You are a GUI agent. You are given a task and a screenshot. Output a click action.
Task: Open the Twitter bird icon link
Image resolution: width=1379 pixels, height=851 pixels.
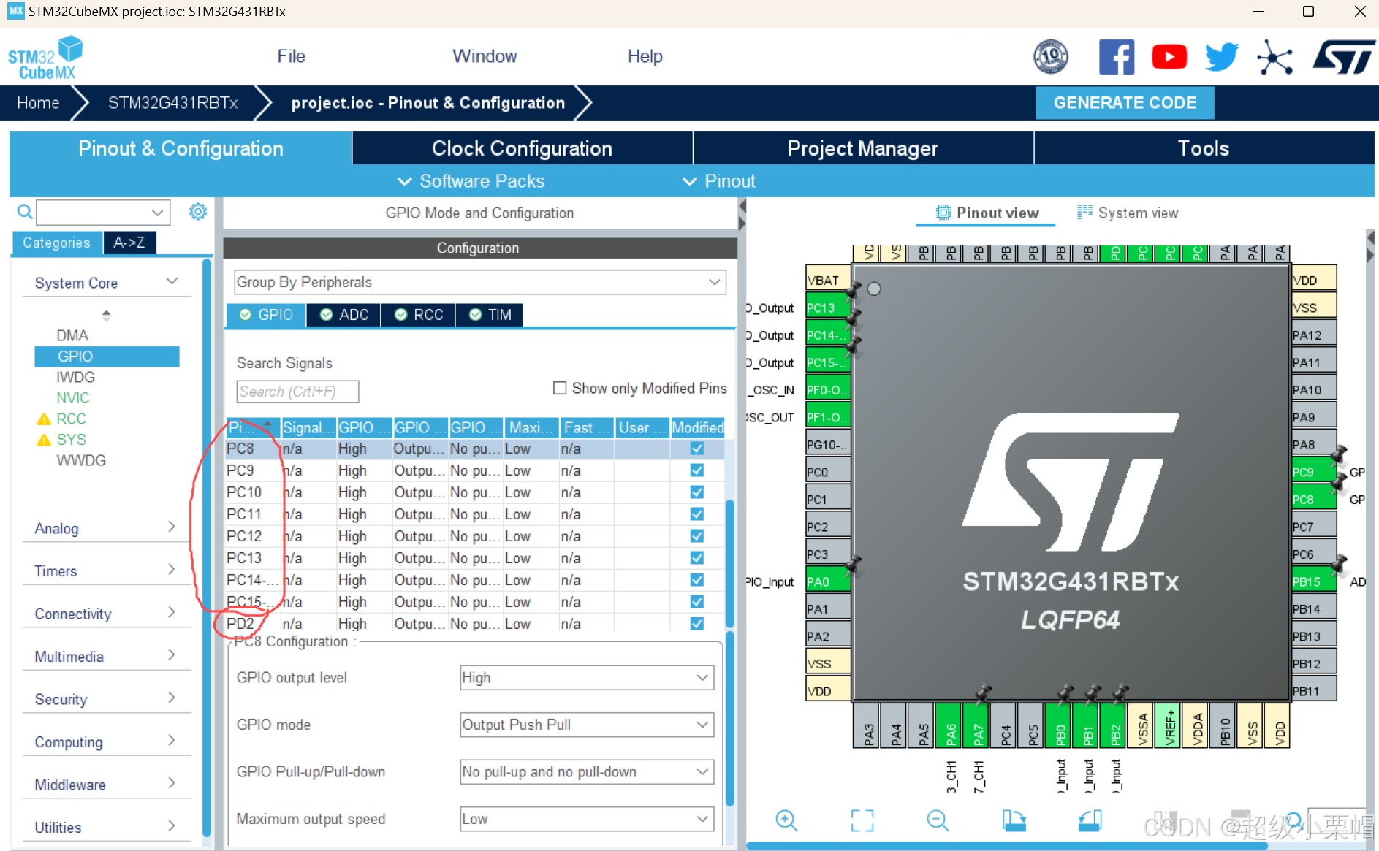1222,57
